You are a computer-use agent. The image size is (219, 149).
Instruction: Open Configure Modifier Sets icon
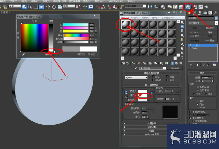(214, 65)
